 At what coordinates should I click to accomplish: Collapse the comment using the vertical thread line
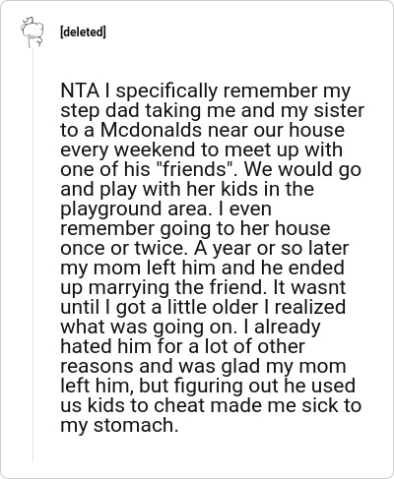pyautogui.click(x=33, y=255)
